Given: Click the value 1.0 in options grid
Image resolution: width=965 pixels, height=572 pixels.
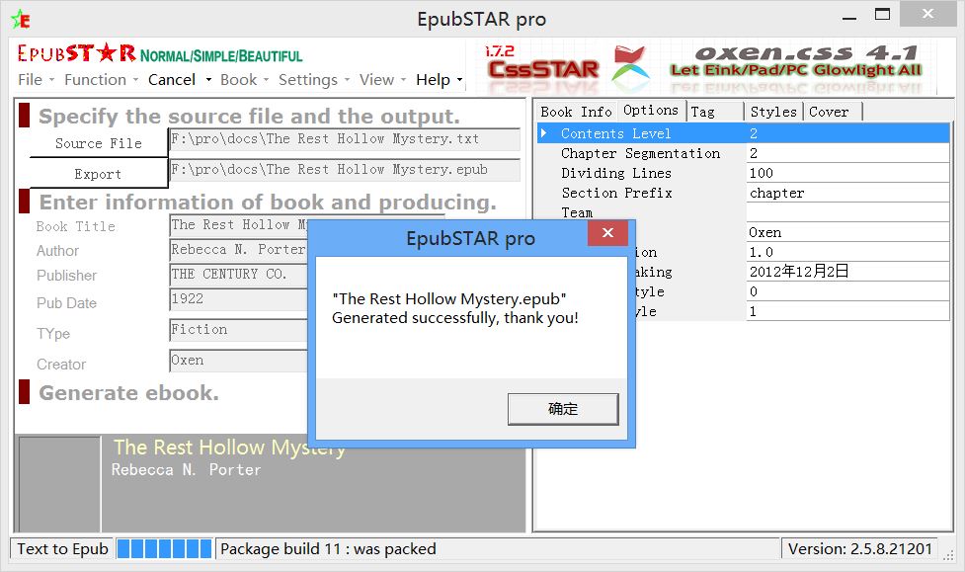Looking at the screenshot, I should point(847,252).
